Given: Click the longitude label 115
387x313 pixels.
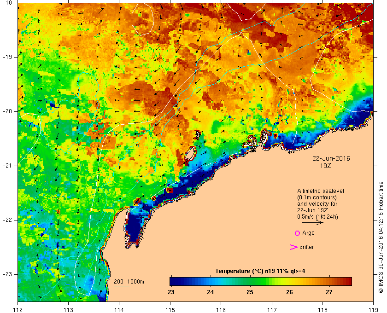Looking at the screenshot, I should click(x=170, y=309).
